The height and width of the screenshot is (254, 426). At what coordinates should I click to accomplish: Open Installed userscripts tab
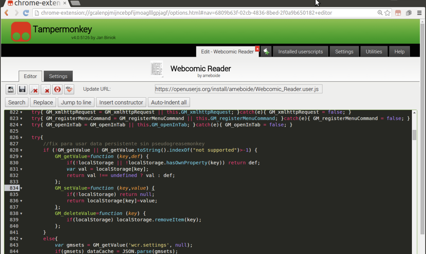point(300,51)
